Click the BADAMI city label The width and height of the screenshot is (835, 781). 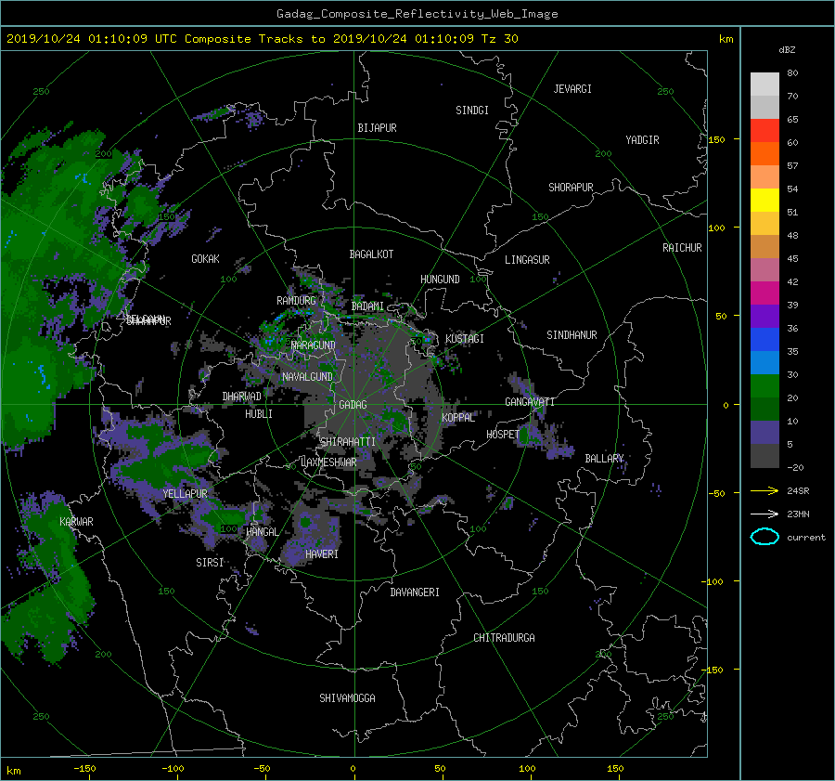(x=367, y=306)
